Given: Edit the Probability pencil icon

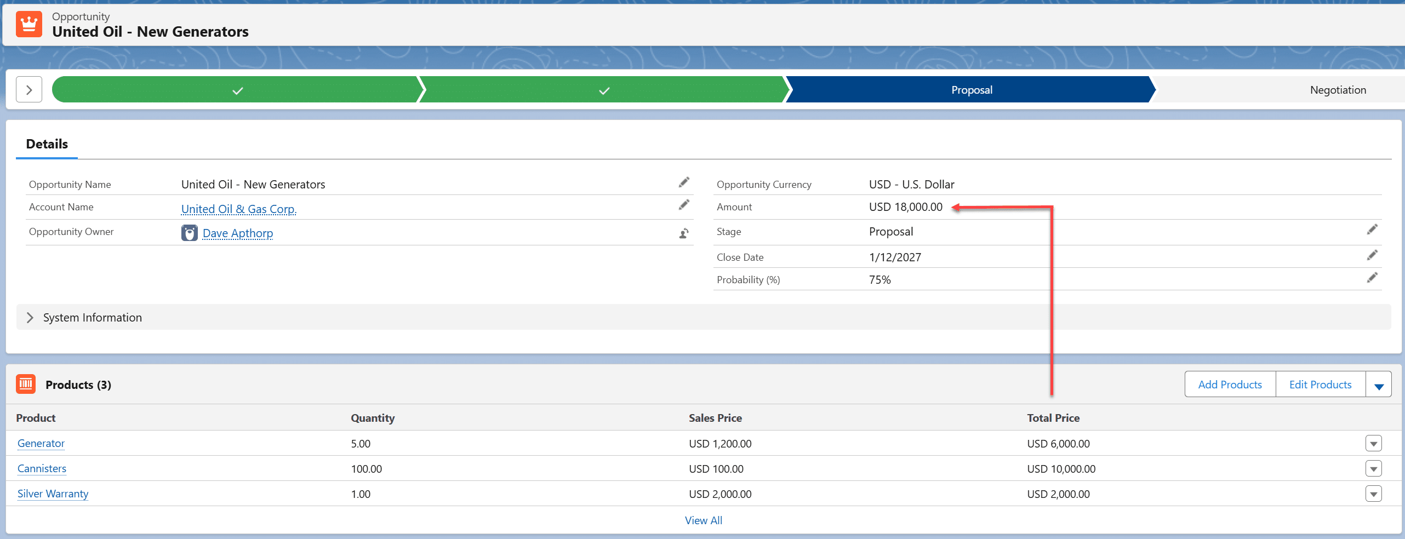Looking at the screenshot, I should tap(1372, 278).
